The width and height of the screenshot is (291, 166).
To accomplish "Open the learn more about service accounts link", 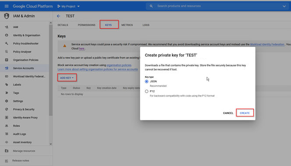I will click(x=98, y=69).
